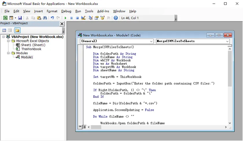Image resolution: width=243 pixels, height=141 pixels.
Task: Click the Redo arrow icon
Action: tap(58, 18)
